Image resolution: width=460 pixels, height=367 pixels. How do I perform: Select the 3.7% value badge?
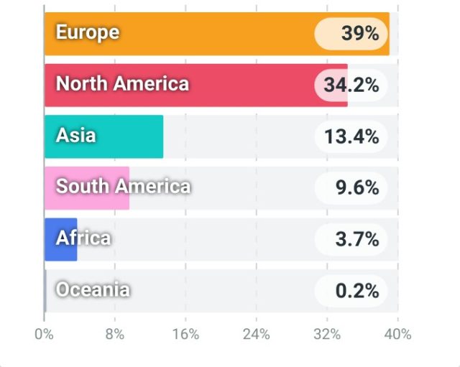pos(351,239)
